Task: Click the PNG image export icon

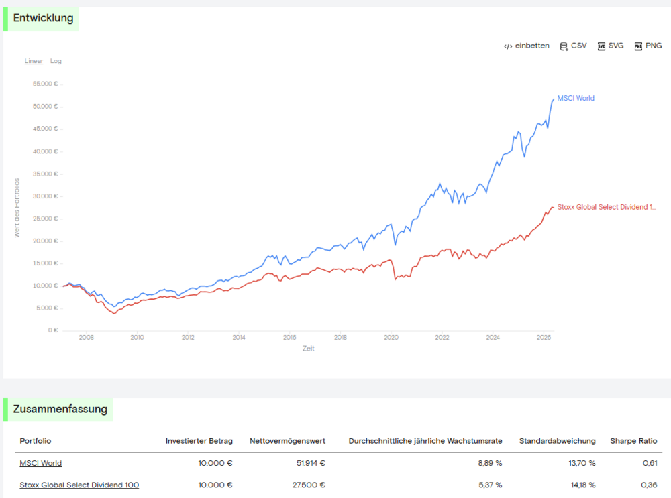Action: click(x=638, y=46)
